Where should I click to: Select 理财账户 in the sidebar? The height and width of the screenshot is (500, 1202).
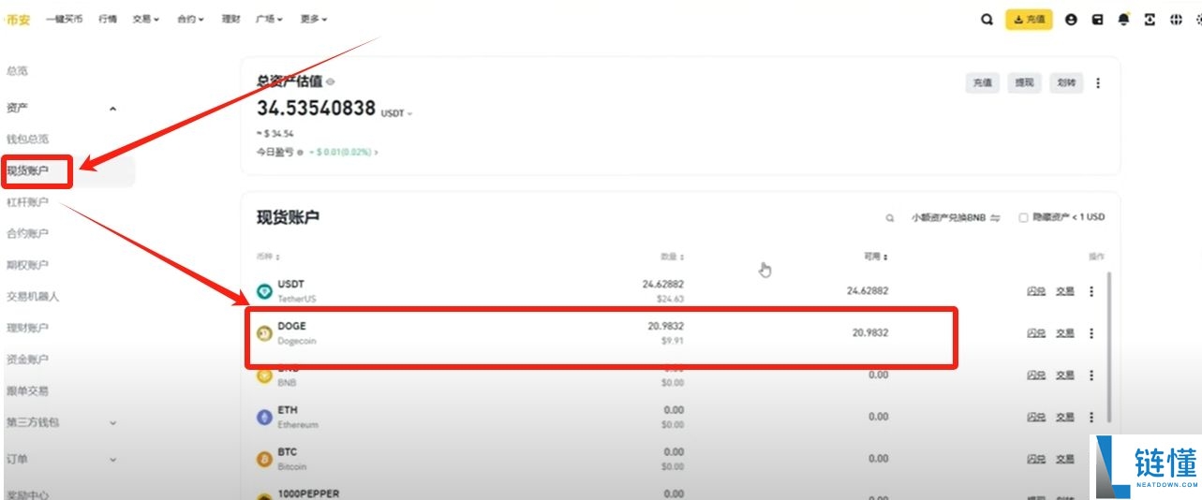27,328
